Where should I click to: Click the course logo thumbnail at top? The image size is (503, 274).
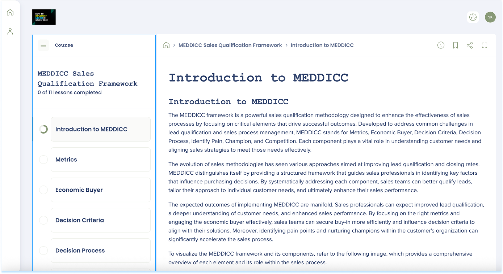44,17
